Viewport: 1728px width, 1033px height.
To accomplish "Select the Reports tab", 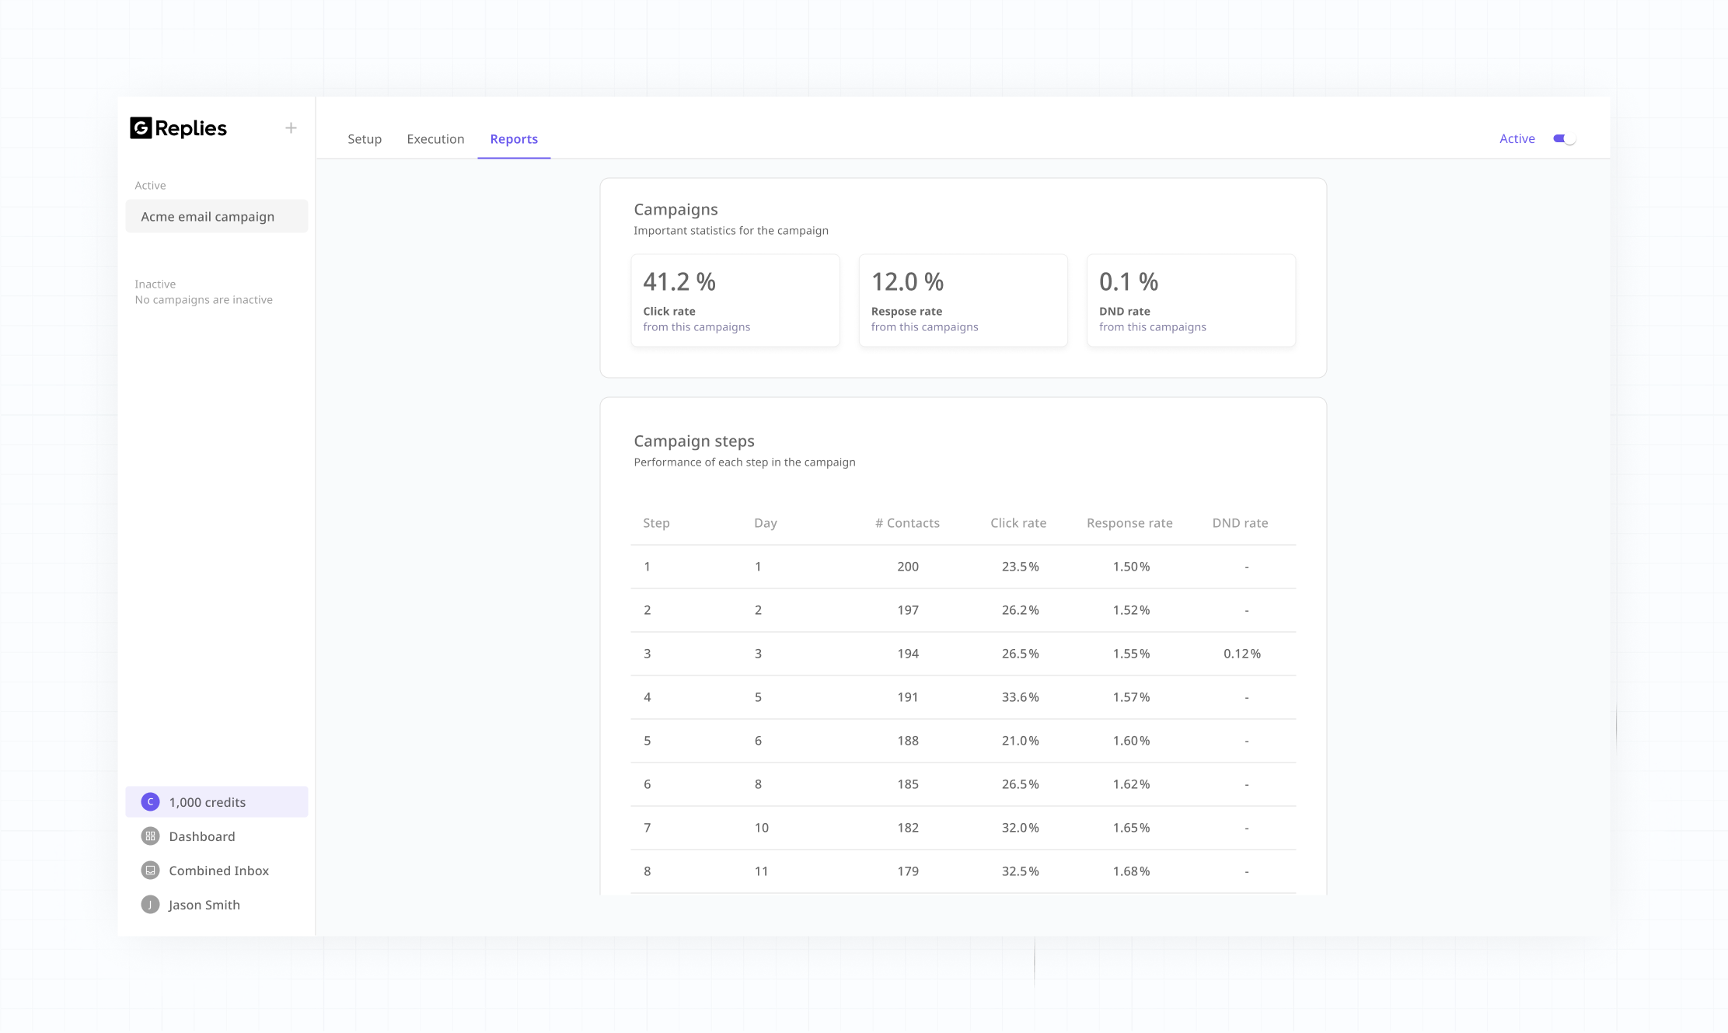I will pyautogui.click(x=514, y=139).
